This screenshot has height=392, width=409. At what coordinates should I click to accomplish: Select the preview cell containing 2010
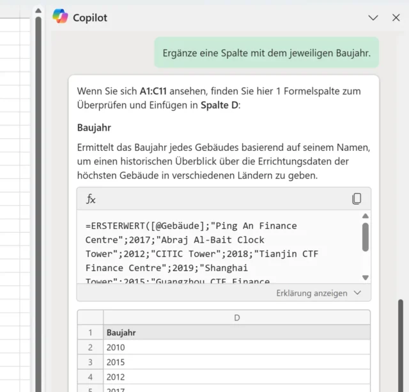coord(116,347)
